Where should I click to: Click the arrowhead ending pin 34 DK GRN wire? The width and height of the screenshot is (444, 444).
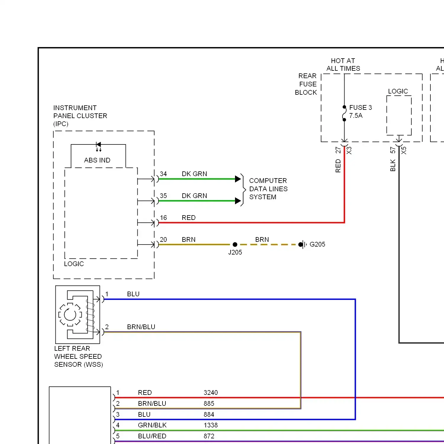point(238,179)
